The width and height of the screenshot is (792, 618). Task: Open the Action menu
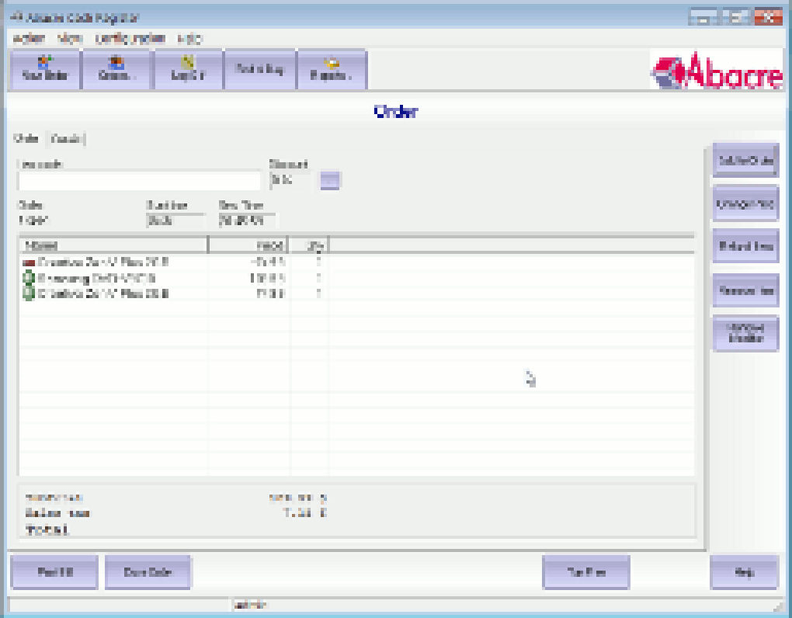[x=28, y=38]
